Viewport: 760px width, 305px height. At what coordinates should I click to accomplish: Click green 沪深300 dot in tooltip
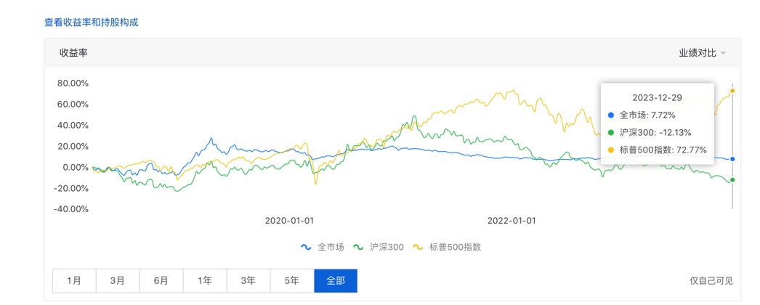tap(610, 133)
